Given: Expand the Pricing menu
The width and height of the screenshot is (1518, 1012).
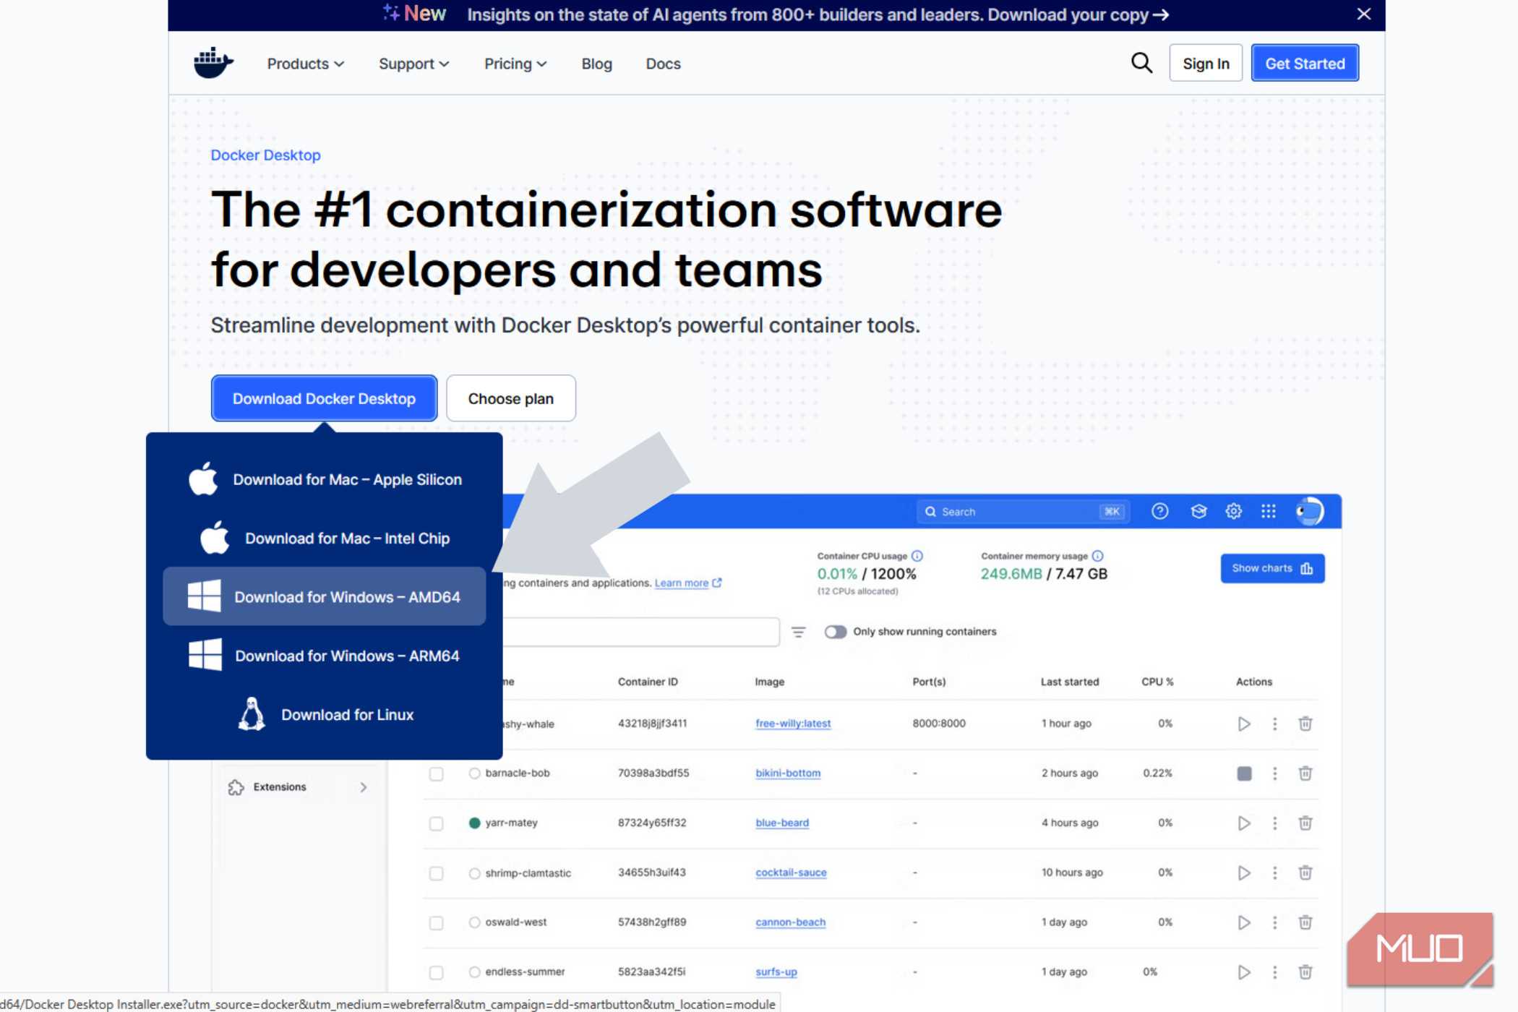Looking at the screenshot, I should 515,64.
